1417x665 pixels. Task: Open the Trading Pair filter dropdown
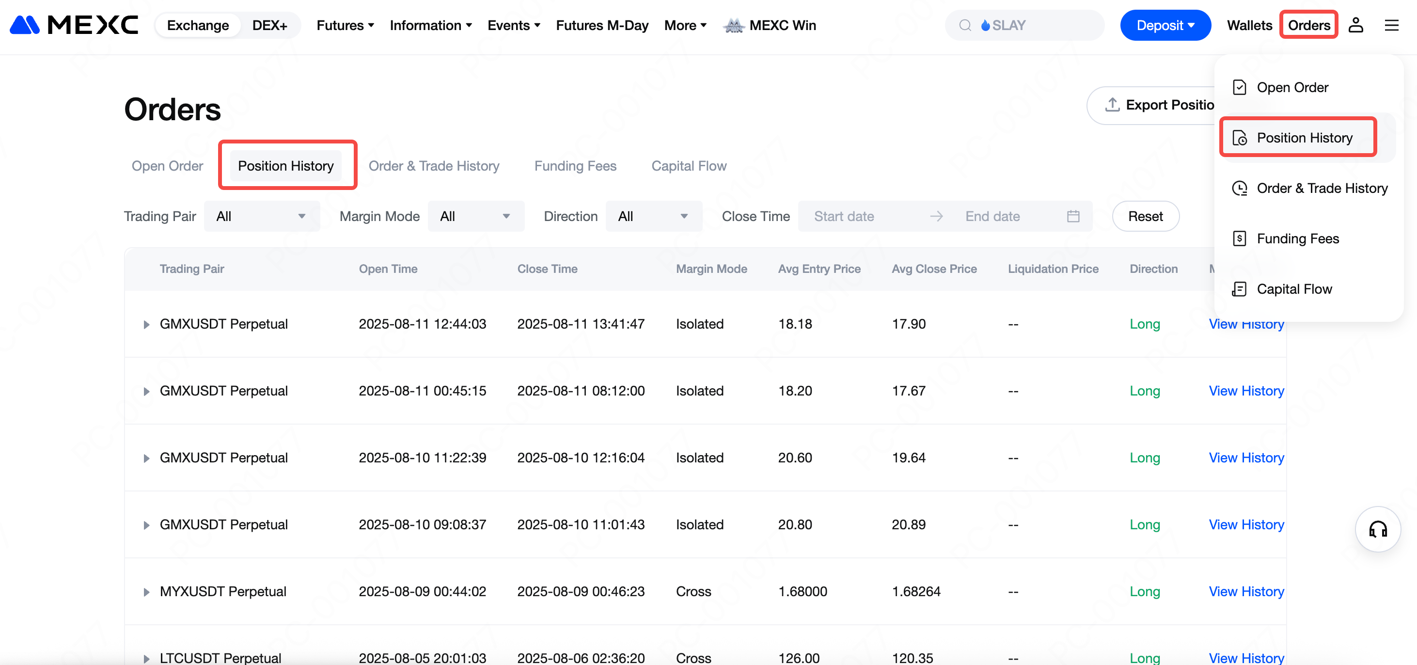click(x=261, y=216)
